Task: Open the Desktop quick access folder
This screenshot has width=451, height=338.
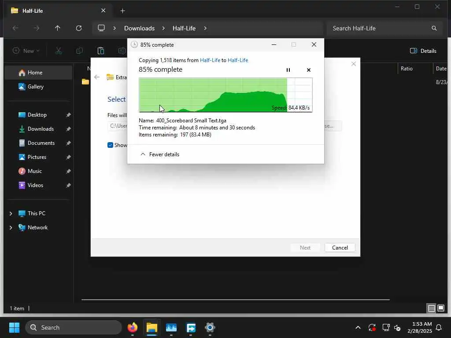Action: pyautogui.click(x=38, y=115)
